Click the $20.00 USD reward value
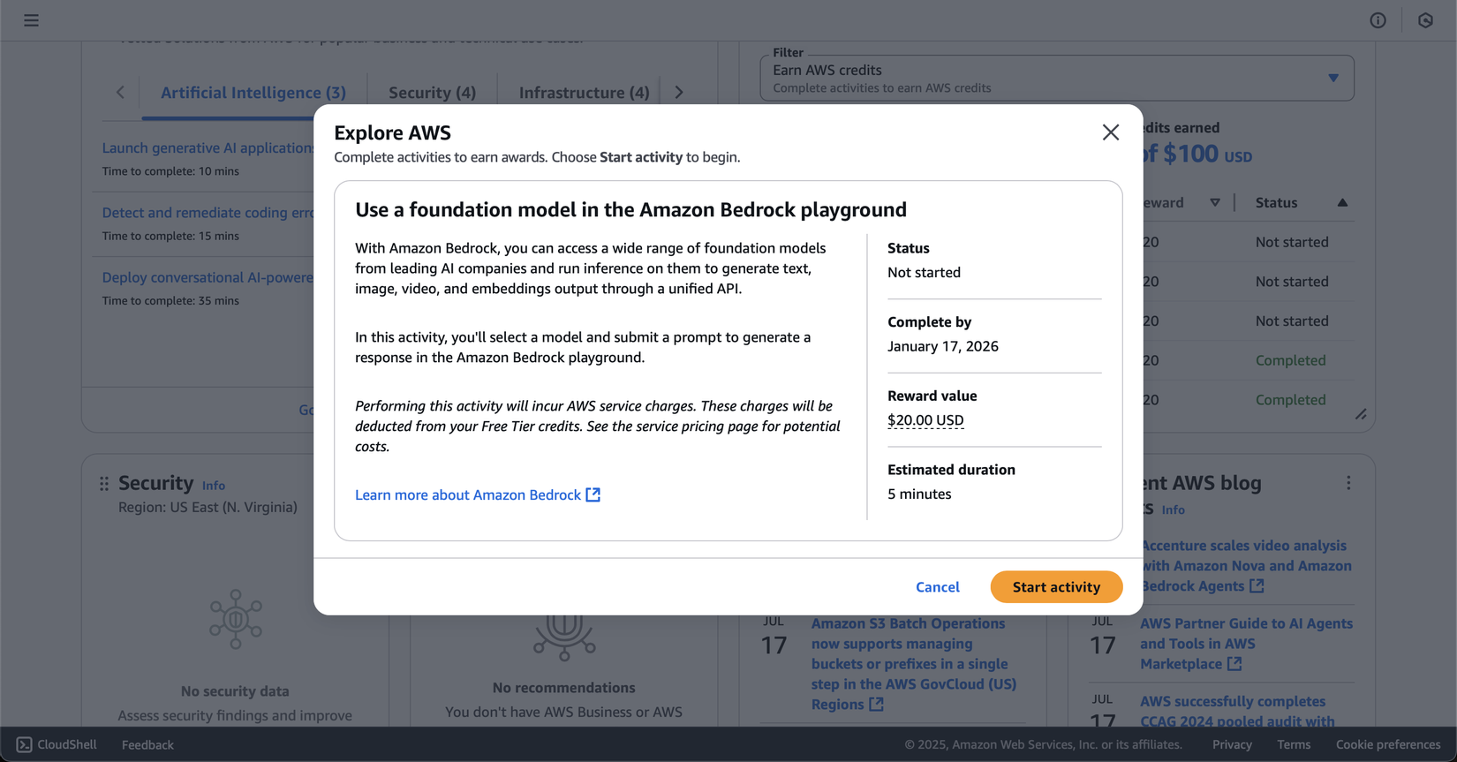This screenshot has height=762, width=1457. [925, 420]
